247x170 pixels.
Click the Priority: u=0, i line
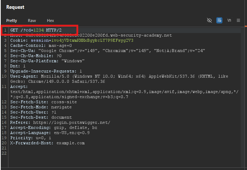tap(31, 138)
